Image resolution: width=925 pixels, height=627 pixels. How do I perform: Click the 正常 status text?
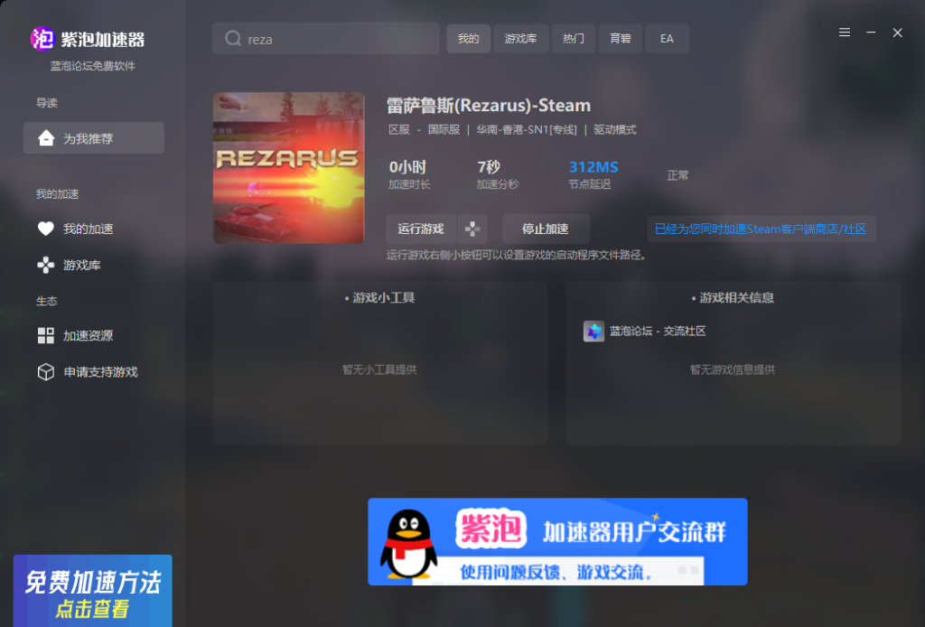coord(677,175)
